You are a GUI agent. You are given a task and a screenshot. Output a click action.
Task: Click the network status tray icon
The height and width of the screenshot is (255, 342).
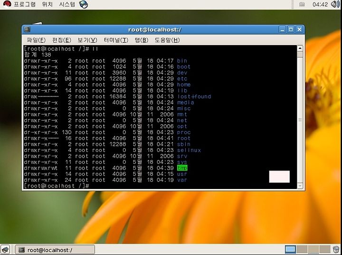(x=302, y=4)
